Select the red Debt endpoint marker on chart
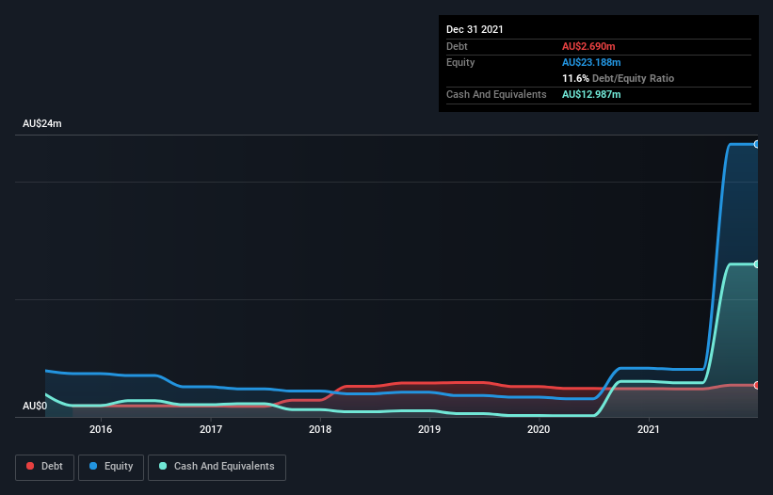Viewport: 773px width, 495px height. pyautogui.click(x=757, y=385)
